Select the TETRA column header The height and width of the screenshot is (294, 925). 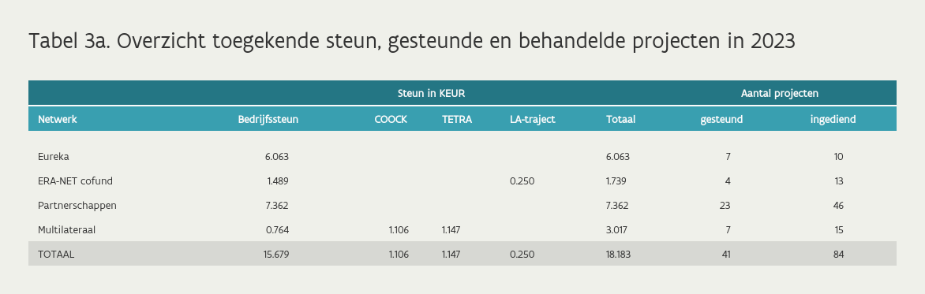(x=457, y=119)
